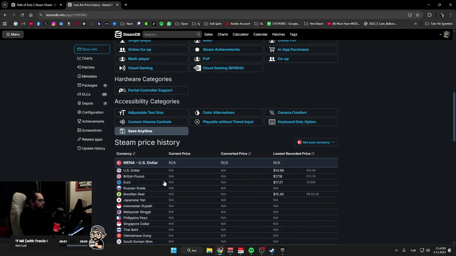Click the Cloud Gaming (NVIDIA) link
Image resolution: width=456 pixels, height=256 pixels.
pyautogui.click(x=226, y=68)
